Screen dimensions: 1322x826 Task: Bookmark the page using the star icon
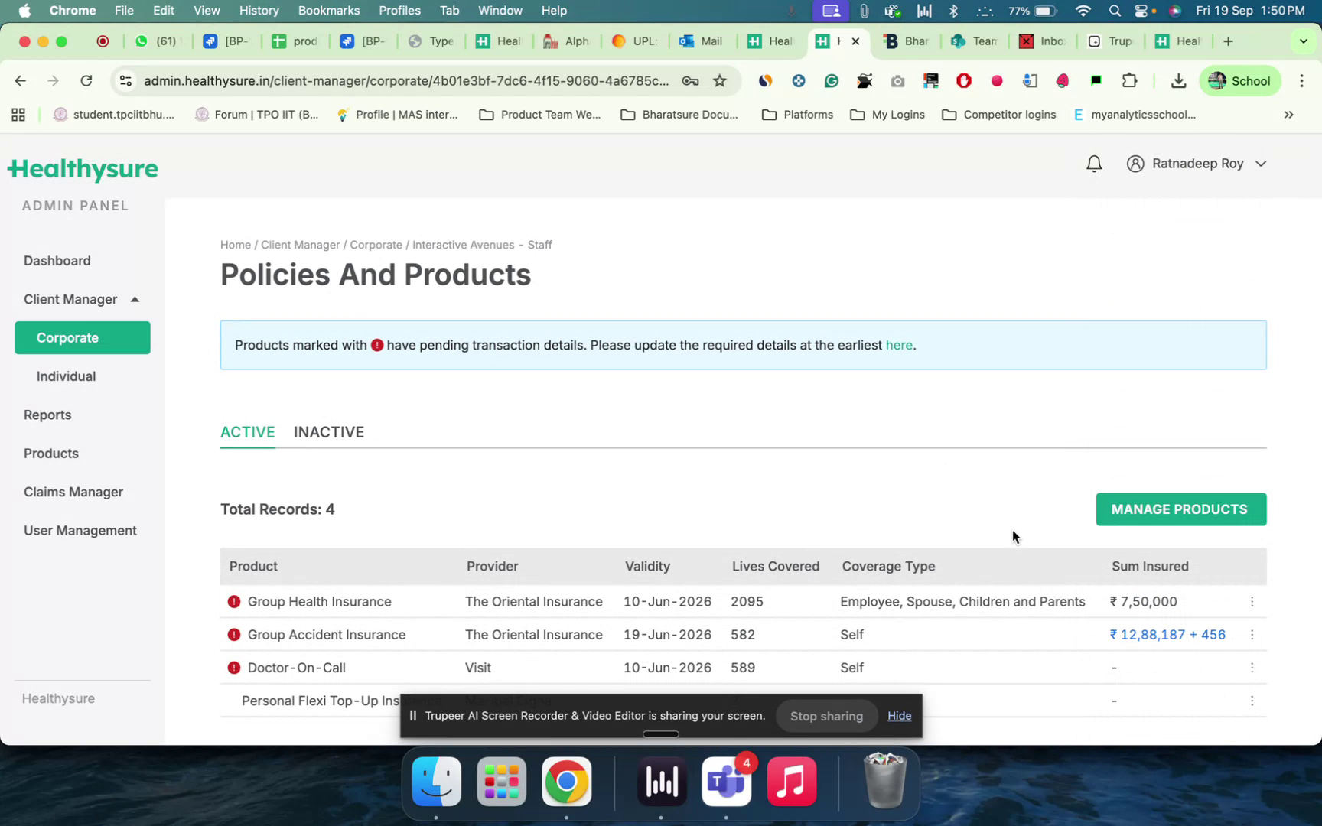pyautogui.click(x=719, y=80)
